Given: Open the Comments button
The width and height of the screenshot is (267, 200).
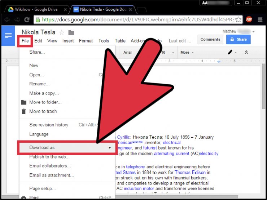Looking at the screenshot, I should click(210, 40).
